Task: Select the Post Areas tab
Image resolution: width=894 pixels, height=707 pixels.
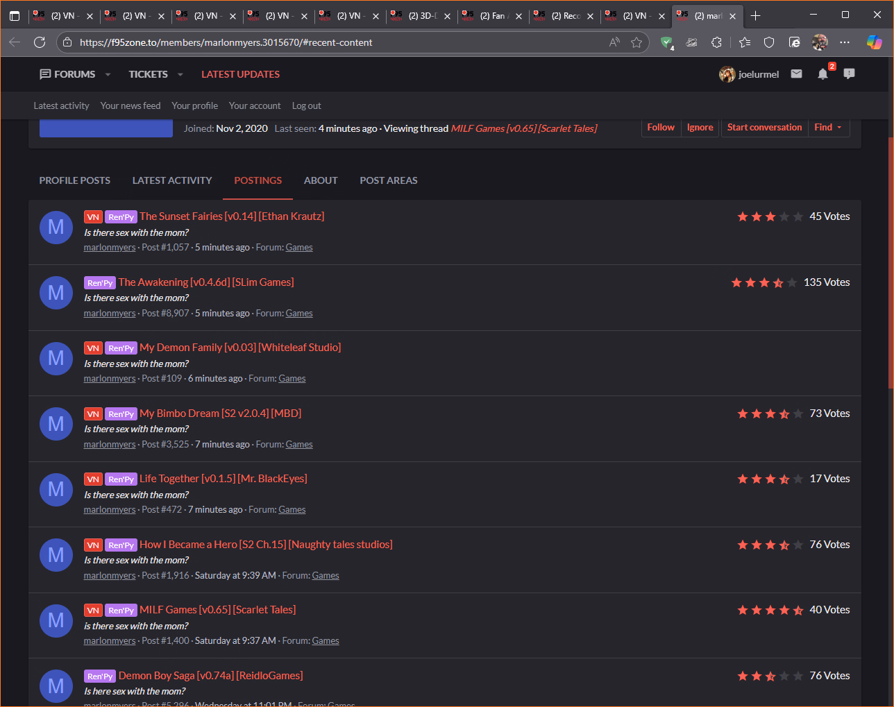Action: (x=388, y=180)
